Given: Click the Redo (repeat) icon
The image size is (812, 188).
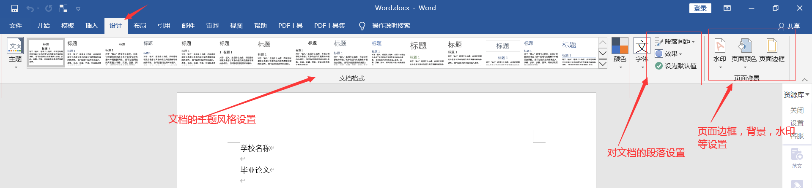Looking at the screenshot, I should [x=49, y=8].
